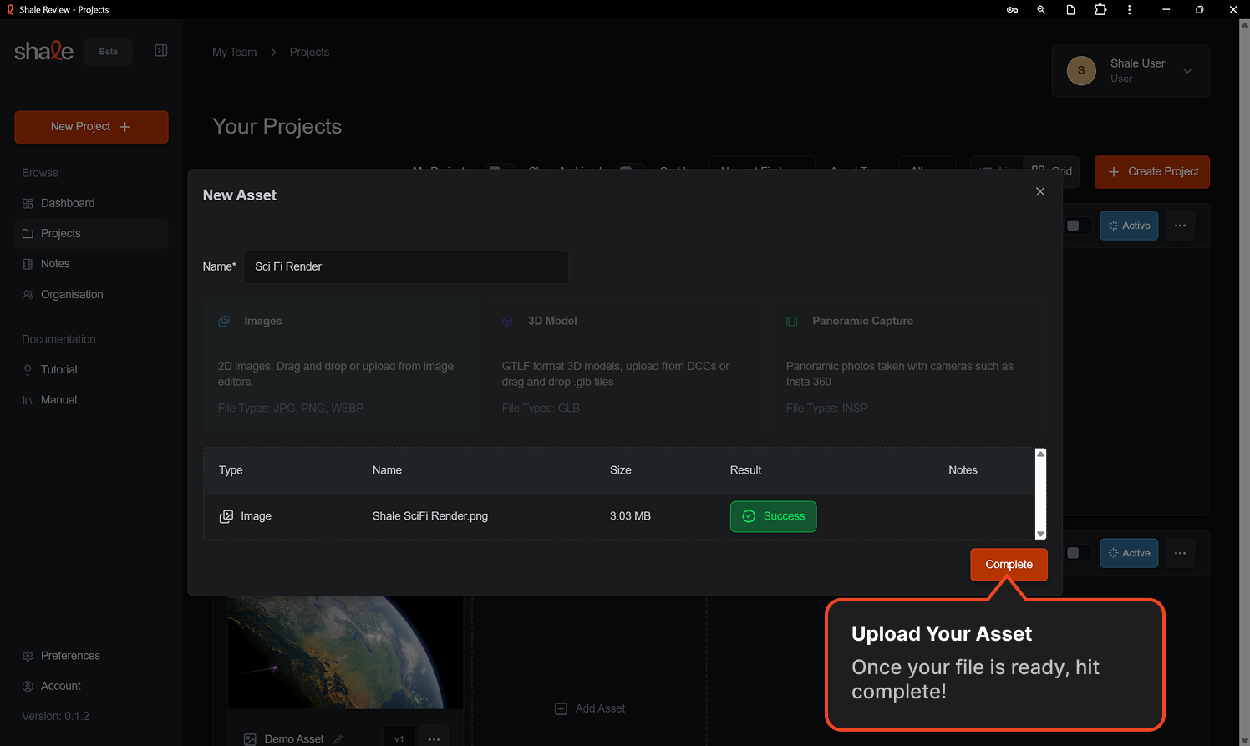Click the zoom magnifier icon in title bar
Viewport: 1250px width, 746px height.
tap(1041, 10)
